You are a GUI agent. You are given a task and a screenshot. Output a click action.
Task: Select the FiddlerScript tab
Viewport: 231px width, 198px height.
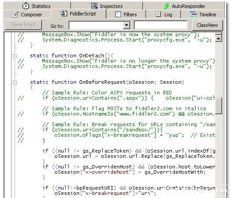78,14
